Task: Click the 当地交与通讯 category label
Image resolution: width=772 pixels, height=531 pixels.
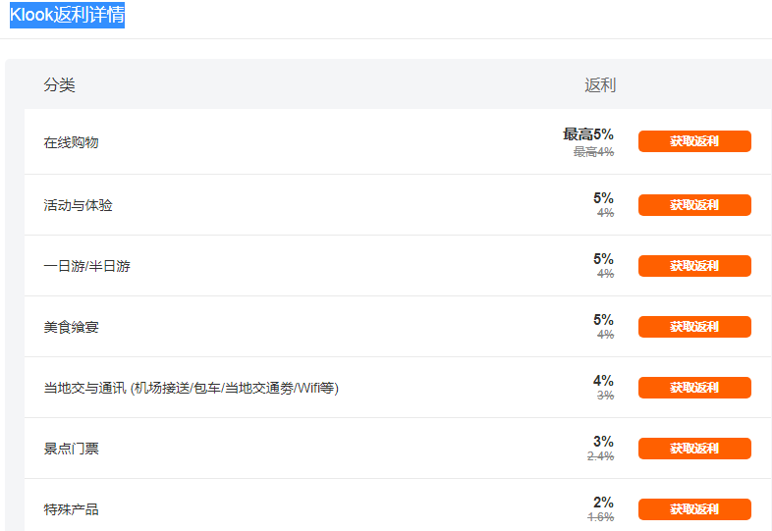Action: [x=191, y=388]
